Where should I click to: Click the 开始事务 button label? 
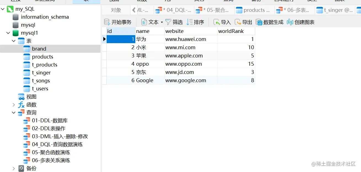(122, 22)
